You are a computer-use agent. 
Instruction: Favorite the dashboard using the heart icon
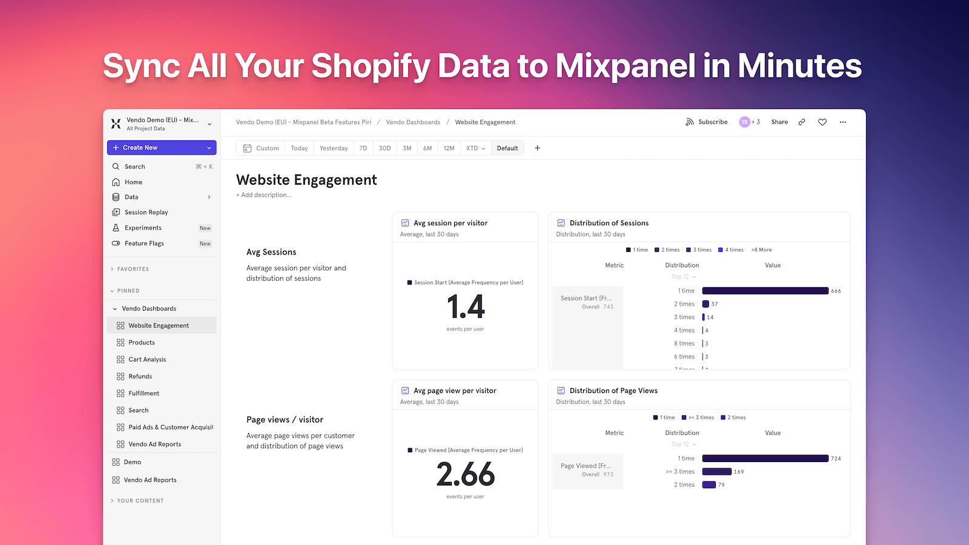pos(822,122)
